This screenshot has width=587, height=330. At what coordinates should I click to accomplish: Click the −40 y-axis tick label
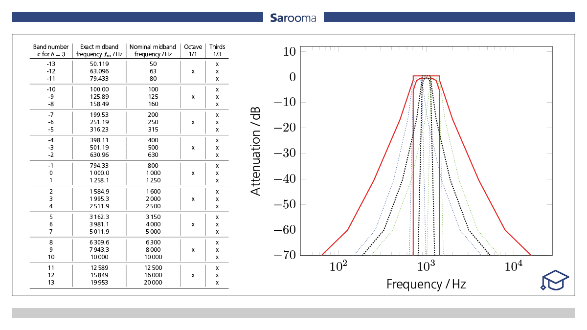point(284,179)
